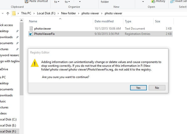The image size is (187, 134).
Task: Open OneDrive in navigation pane
Action: click(4, 69)
